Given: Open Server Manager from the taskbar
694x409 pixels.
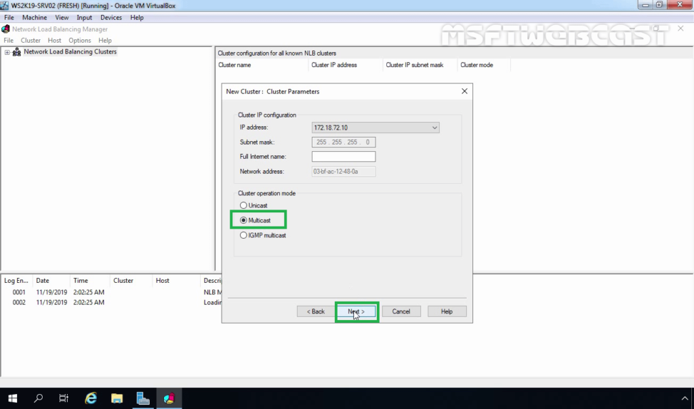Looking at the screenshot, I should [x=143, y=398].
